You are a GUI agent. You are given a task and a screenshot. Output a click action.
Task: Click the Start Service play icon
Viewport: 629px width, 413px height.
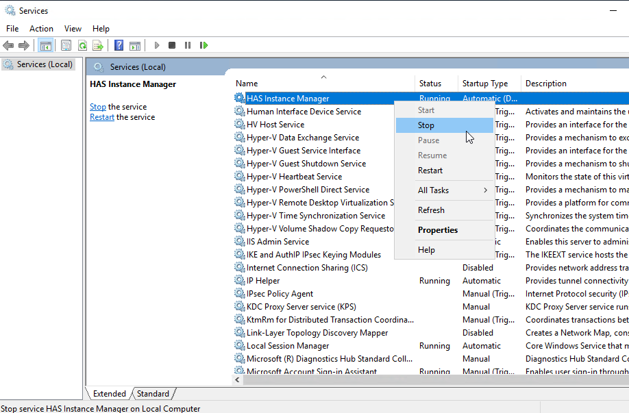pyautogui.click(x=156, y=45)
